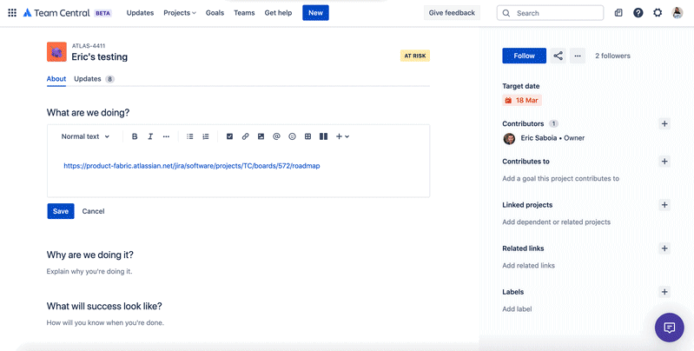The width and height of the screenshot is (694, 351).
Task: Open the notifications feed icon
Action: pyautogui.click(x=618, y=13)
